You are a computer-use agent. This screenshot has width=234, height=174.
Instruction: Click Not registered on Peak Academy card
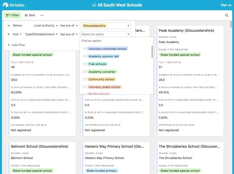[169, 130]
